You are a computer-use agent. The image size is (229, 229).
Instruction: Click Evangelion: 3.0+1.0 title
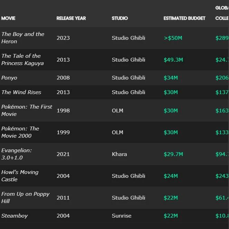pyautogui.click(x=17, y=154)
